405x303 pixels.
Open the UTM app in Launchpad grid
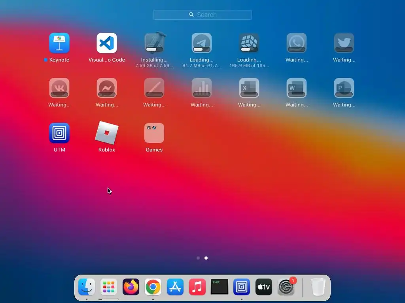tap(59, 133)
